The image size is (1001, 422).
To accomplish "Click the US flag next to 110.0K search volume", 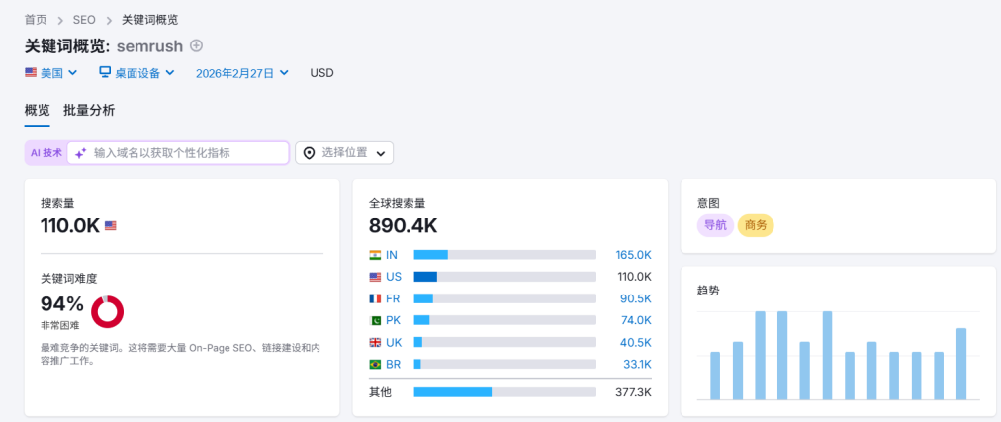I will tap(111, 225).
